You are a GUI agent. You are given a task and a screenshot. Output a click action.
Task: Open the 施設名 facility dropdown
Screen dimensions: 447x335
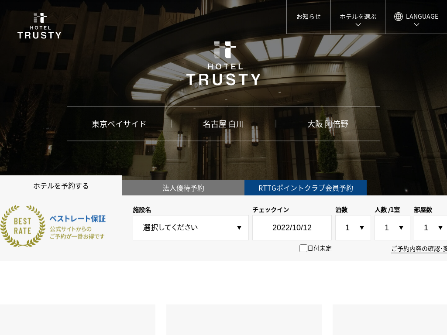tap(191, 228)
